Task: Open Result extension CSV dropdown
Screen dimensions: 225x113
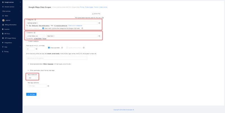Action: pyautogui.click(x=32, y=78)
